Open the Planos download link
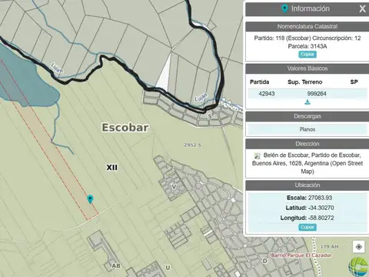The width and height of the screenshot is (369, 277). pos(307,129)
